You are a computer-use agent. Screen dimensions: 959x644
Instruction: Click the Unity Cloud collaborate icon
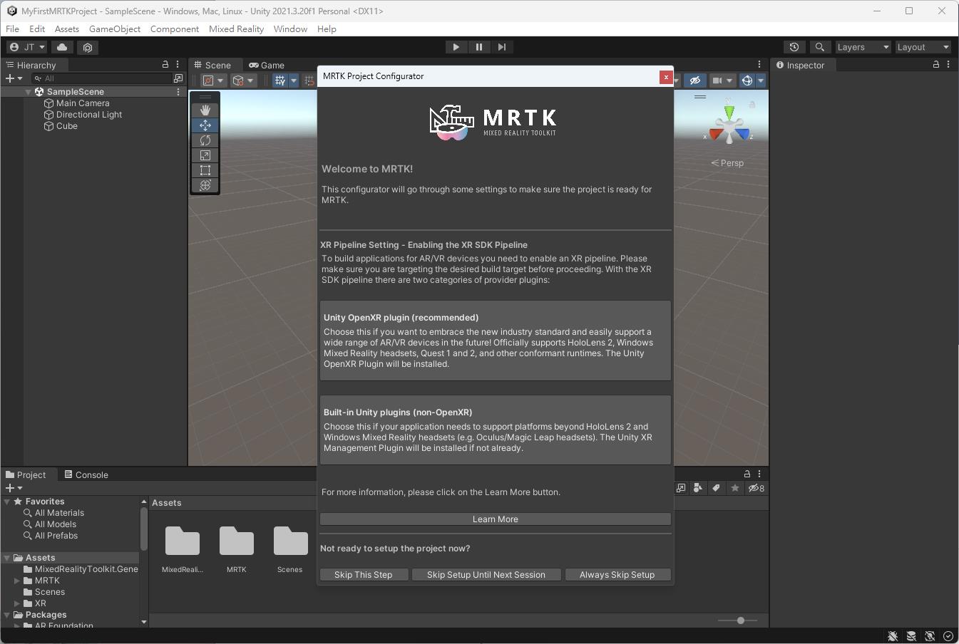pyautogui.click(x=61, y=47)
